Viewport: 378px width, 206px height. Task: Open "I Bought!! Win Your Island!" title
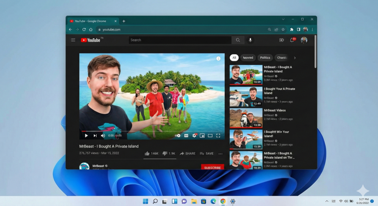pos(276,134)
